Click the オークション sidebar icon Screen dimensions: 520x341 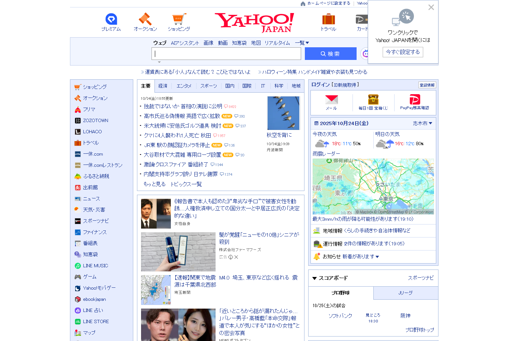[x=77, y=98]
